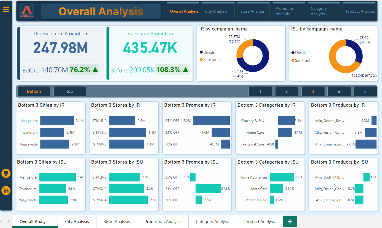Click Diwali legend color in IR chart
The image size is (382, 228).
pyautogui.click(x=201, y=52)
